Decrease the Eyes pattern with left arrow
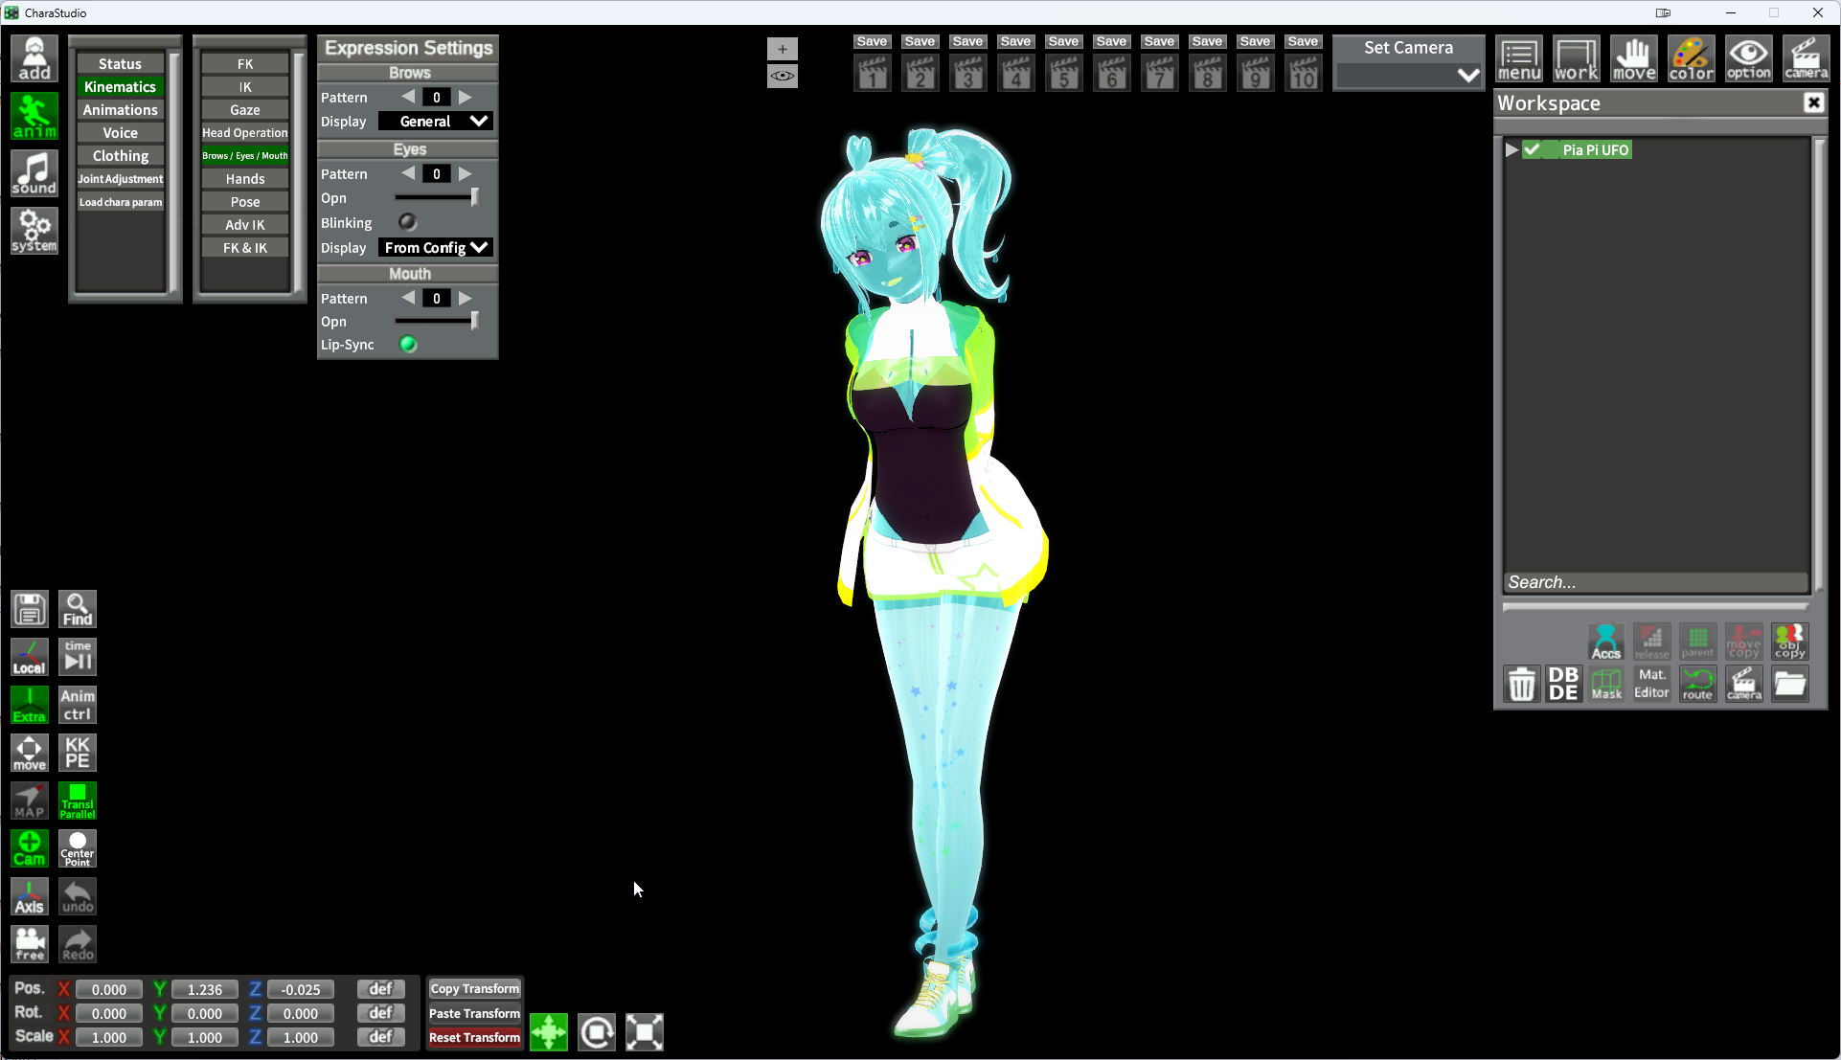 tap(408, 173)
